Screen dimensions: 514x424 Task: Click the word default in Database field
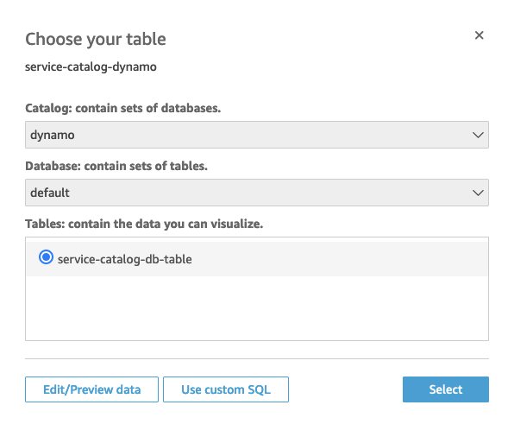coord(50,193)
